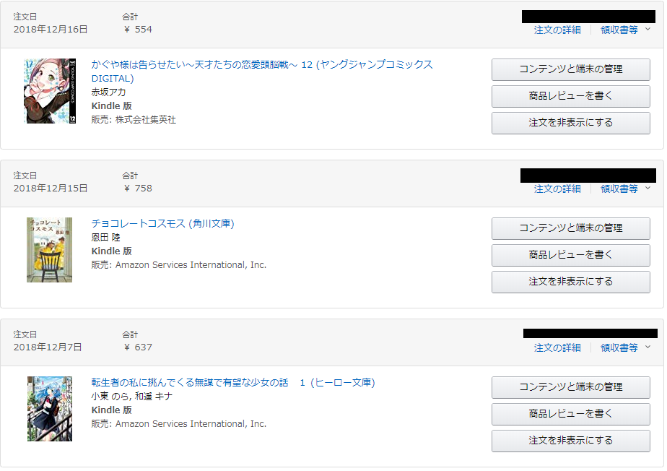Expand 領収書等 dropdown for December 7 order
The width and height of the screenshot is (667, 471).
625,347
